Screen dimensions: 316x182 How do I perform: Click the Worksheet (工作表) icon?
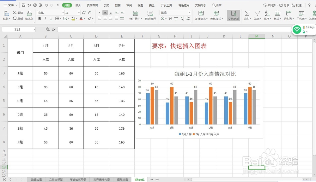coord(301,14)
